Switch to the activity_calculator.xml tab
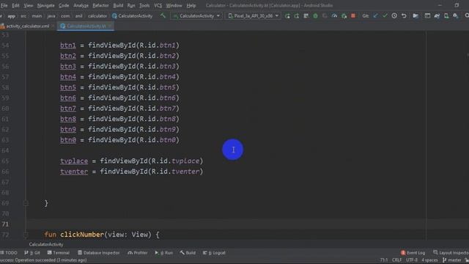 (x=27, y=26)
